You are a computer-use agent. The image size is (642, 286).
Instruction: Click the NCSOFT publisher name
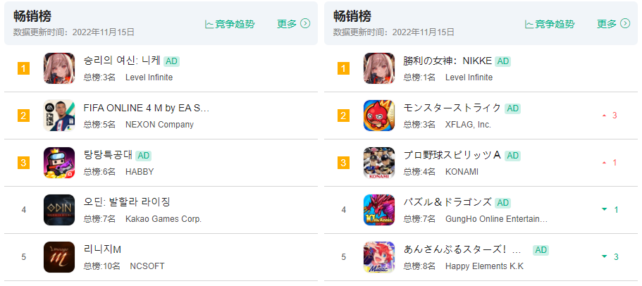[147, 266]
